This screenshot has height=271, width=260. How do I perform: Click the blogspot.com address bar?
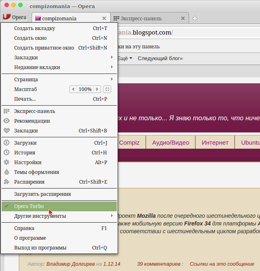pyautogui.click(x=189, y=33)
